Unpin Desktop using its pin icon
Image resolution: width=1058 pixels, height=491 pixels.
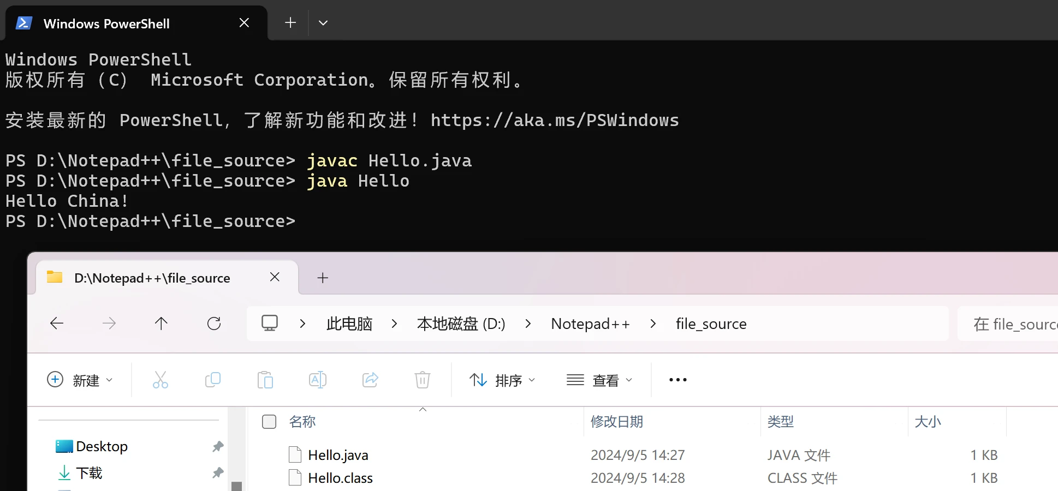point(218,446)
